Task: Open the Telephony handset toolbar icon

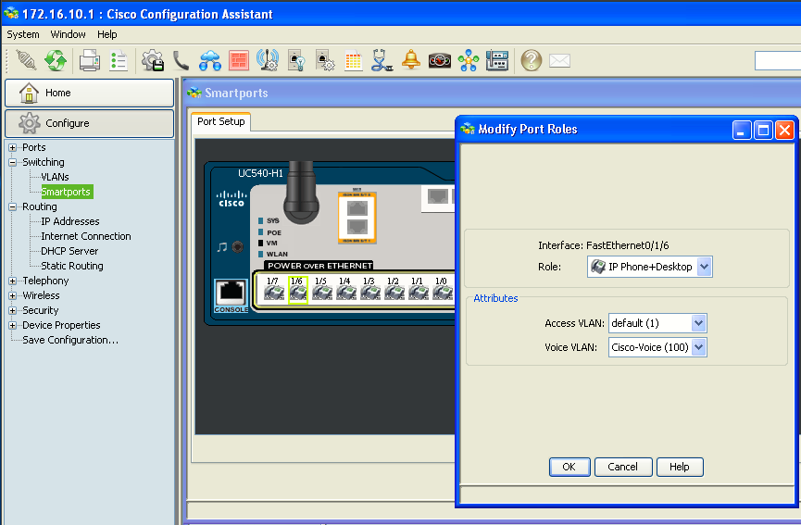Action: click(181, 60)
